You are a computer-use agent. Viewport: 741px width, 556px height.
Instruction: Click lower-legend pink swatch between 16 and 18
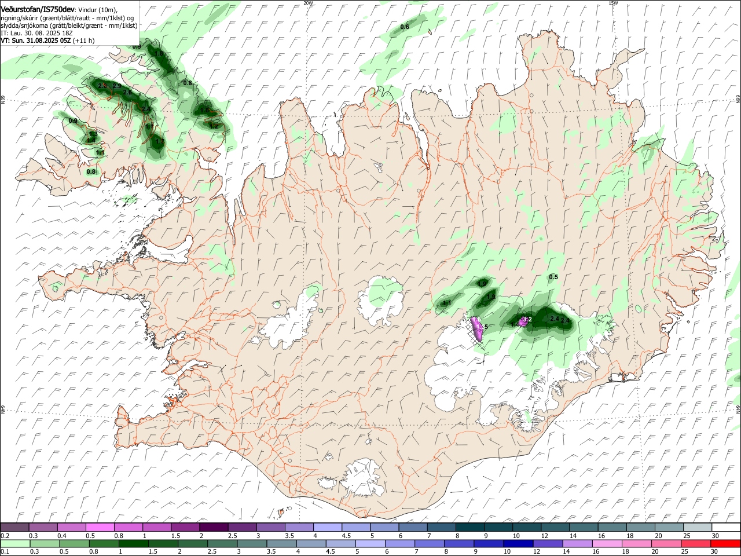607,543
